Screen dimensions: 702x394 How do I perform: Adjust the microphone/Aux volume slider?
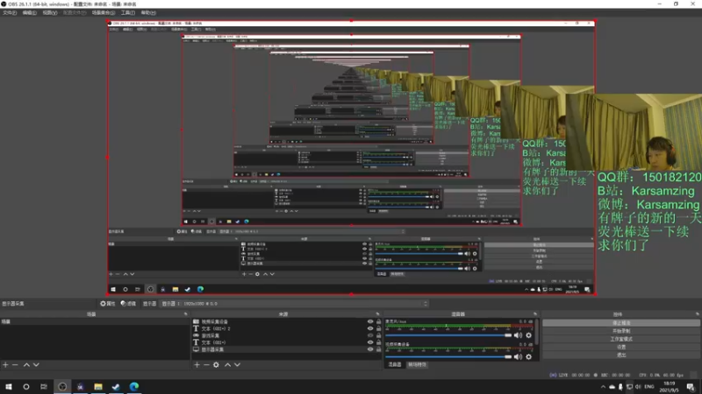tap(448, 335)
